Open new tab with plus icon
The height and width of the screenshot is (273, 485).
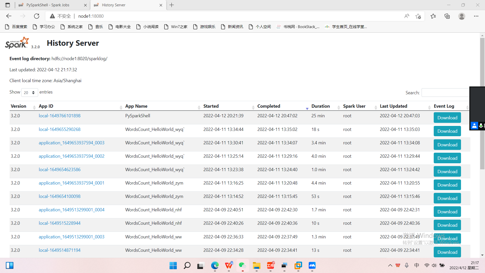coord(172,5)
